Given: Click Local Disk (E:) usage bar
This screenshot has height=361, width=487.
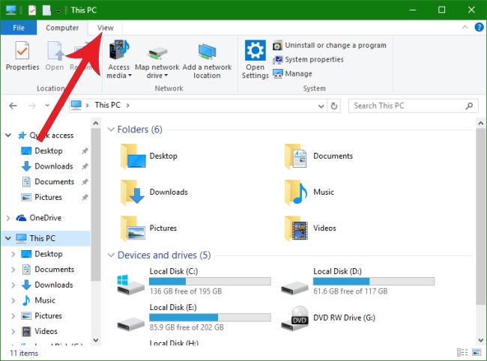Looking at the screenshot, I should click(210, 318).
